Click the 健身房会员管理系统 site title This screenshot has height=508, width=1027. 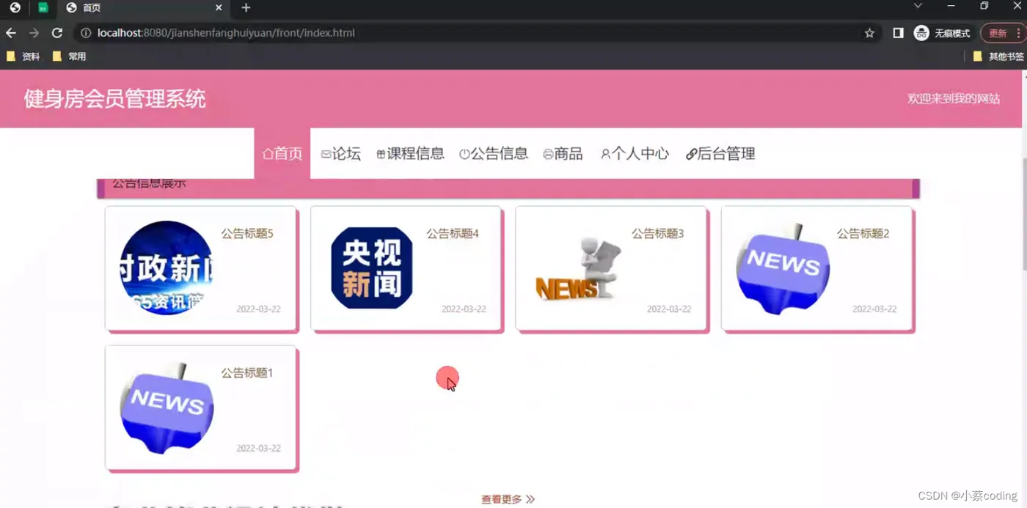[x=115, y=99]
